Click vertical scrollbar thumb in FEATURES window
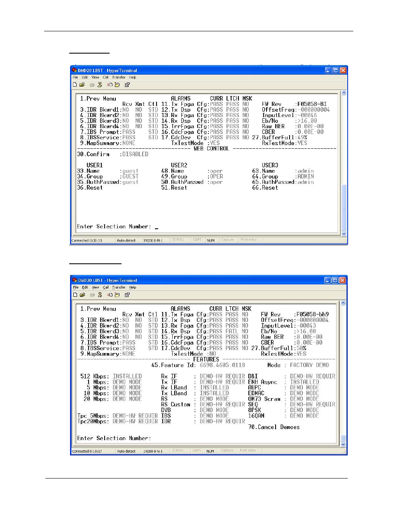The width and height of the screenshot is (393, 509). click(343, 439)
